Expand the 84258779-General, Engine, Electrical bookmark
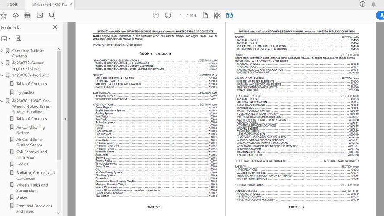The image size is (384, 216). click(2, 63)
